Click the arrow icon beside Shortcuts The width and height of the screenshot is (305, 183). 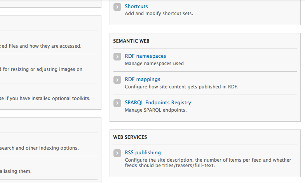pos(117,7)
